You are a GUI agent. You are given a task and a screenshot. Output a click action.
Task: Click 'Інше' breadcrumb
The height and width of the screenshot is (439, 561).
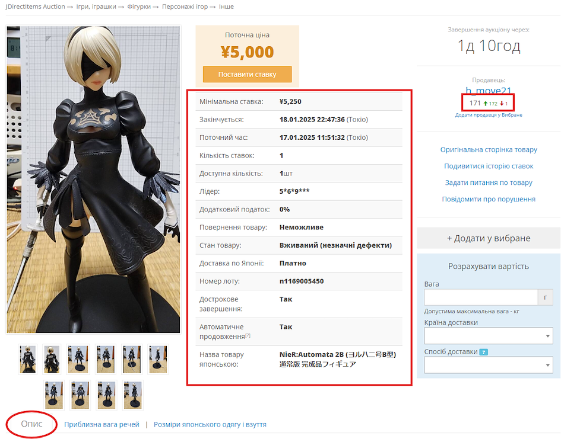click(x=226, y=7)
